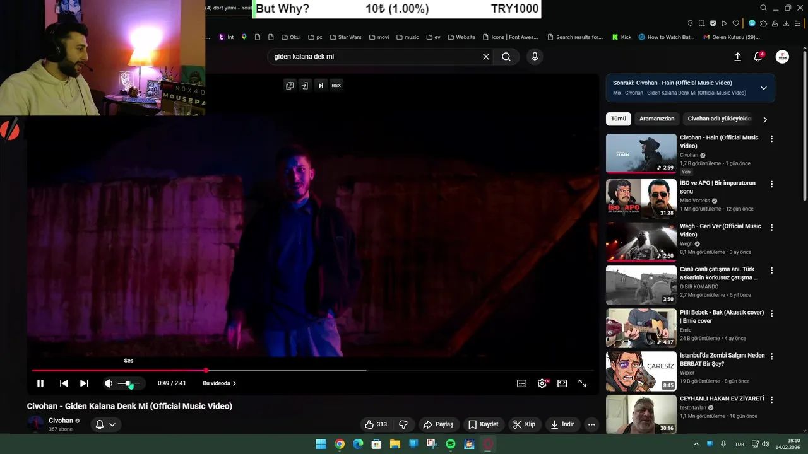Open the notification bell dropdown for Civohan
Screen dimensions: 808x454
tap(105, 424)
